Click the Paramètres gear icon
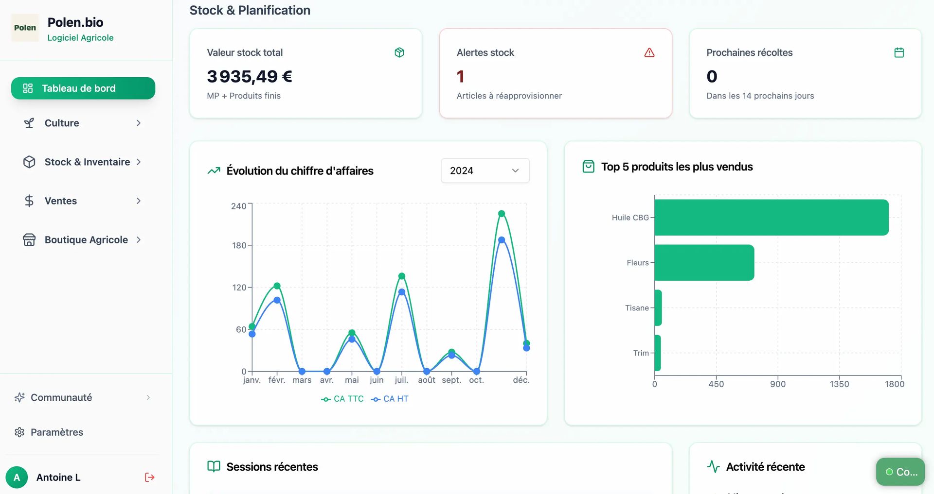934x494 pixels. [19, 432]
